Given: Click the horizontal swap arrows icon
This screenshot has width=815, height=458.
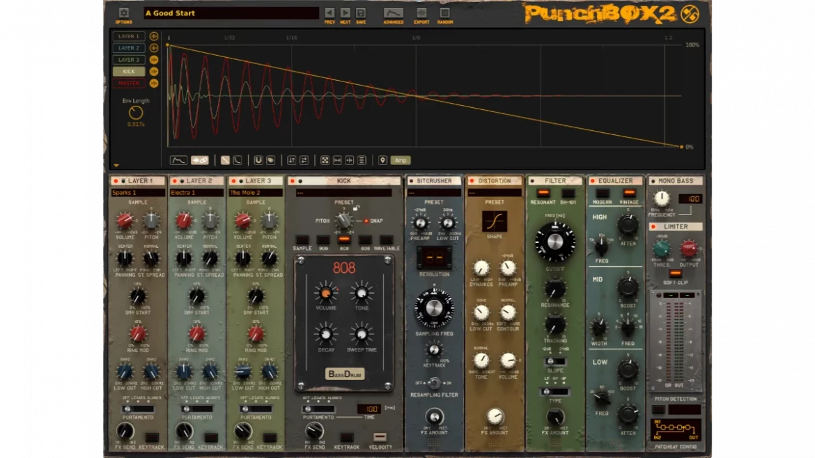Looking at the screenshot, I should coord(304,161).
